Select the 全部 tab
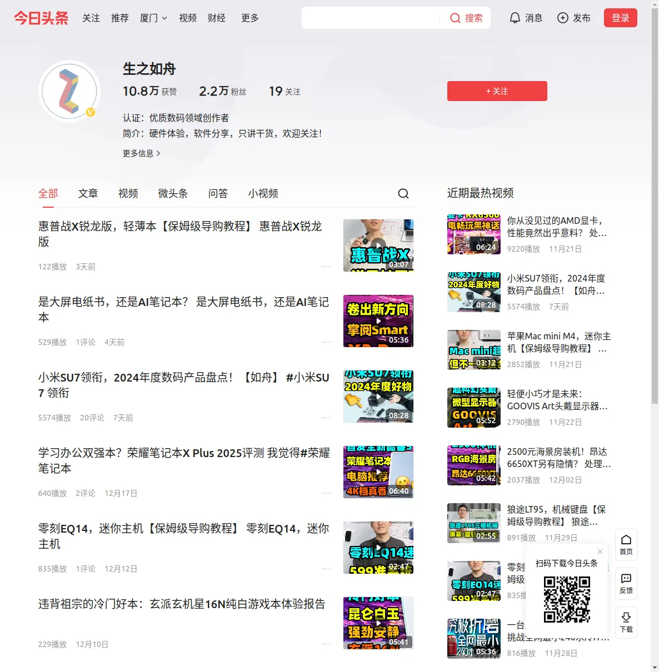Screen dimensions: 659x672 point(48,193)
